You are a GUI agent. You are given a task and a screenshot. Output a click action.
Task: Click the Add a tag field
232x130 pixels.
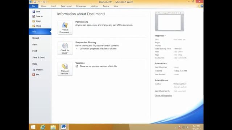tap(178, 55)
